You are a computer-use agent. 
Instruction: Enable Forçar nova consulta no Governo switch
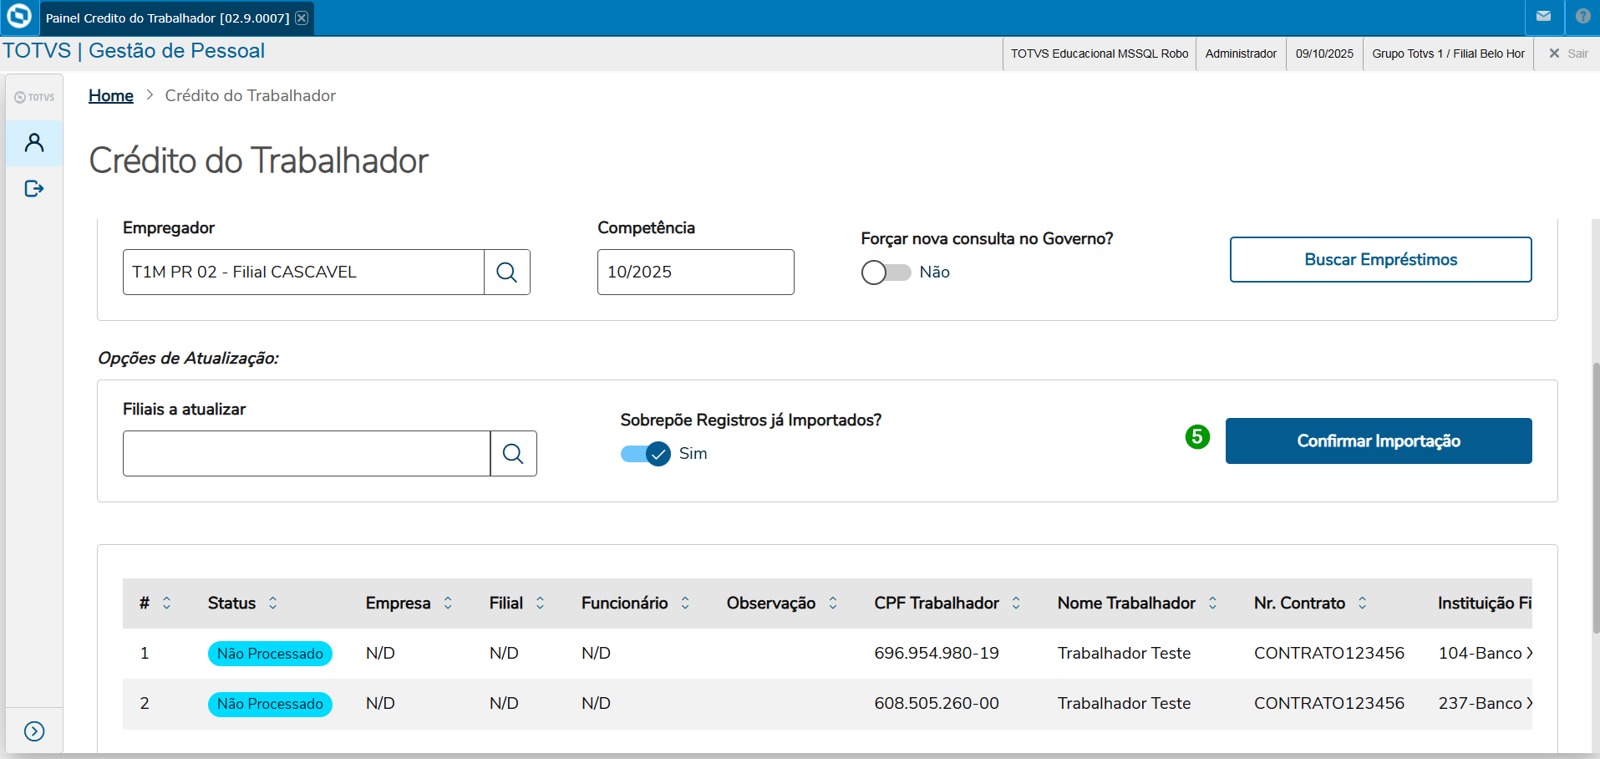pos(886,273)
